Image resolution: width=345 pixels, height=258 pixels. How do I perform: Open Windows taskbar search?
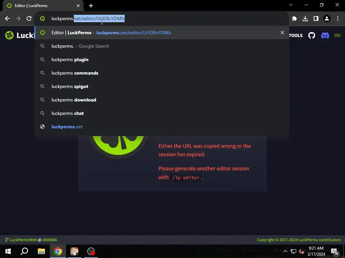point(24,251)
